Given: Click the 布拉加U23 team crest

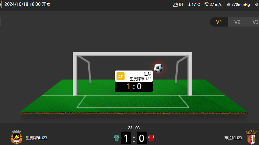Looking at the screenshot, I should [251, 137].
